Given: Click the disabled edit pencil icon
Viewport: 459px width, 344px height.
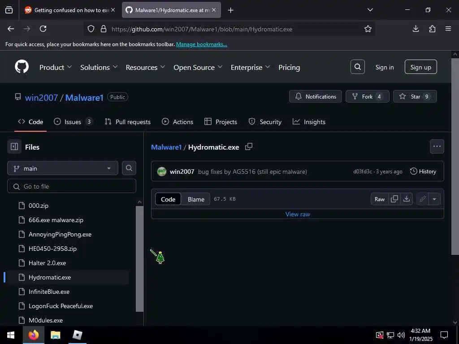Looking at the screenshot, I should 422,199.
